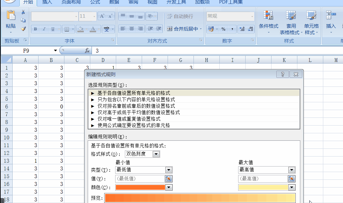343x203 pixels.
Task: Decrease font size with small A
Action: coord(110,16)
